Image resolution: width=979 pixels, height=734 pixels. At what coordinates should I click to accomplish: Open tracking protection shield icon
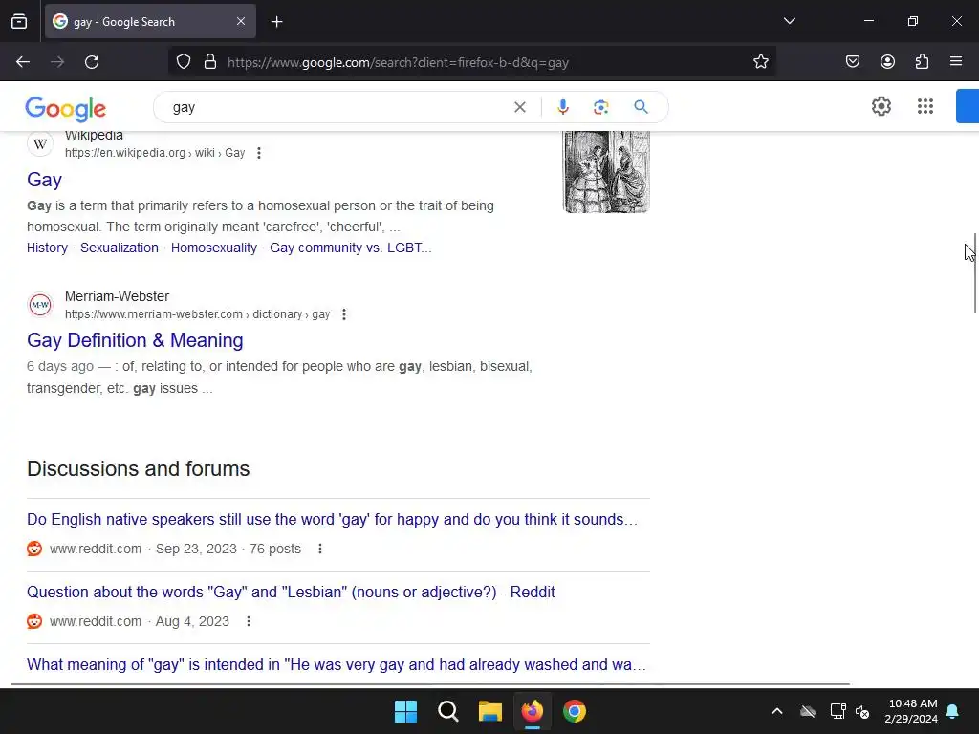coord(183,62)
